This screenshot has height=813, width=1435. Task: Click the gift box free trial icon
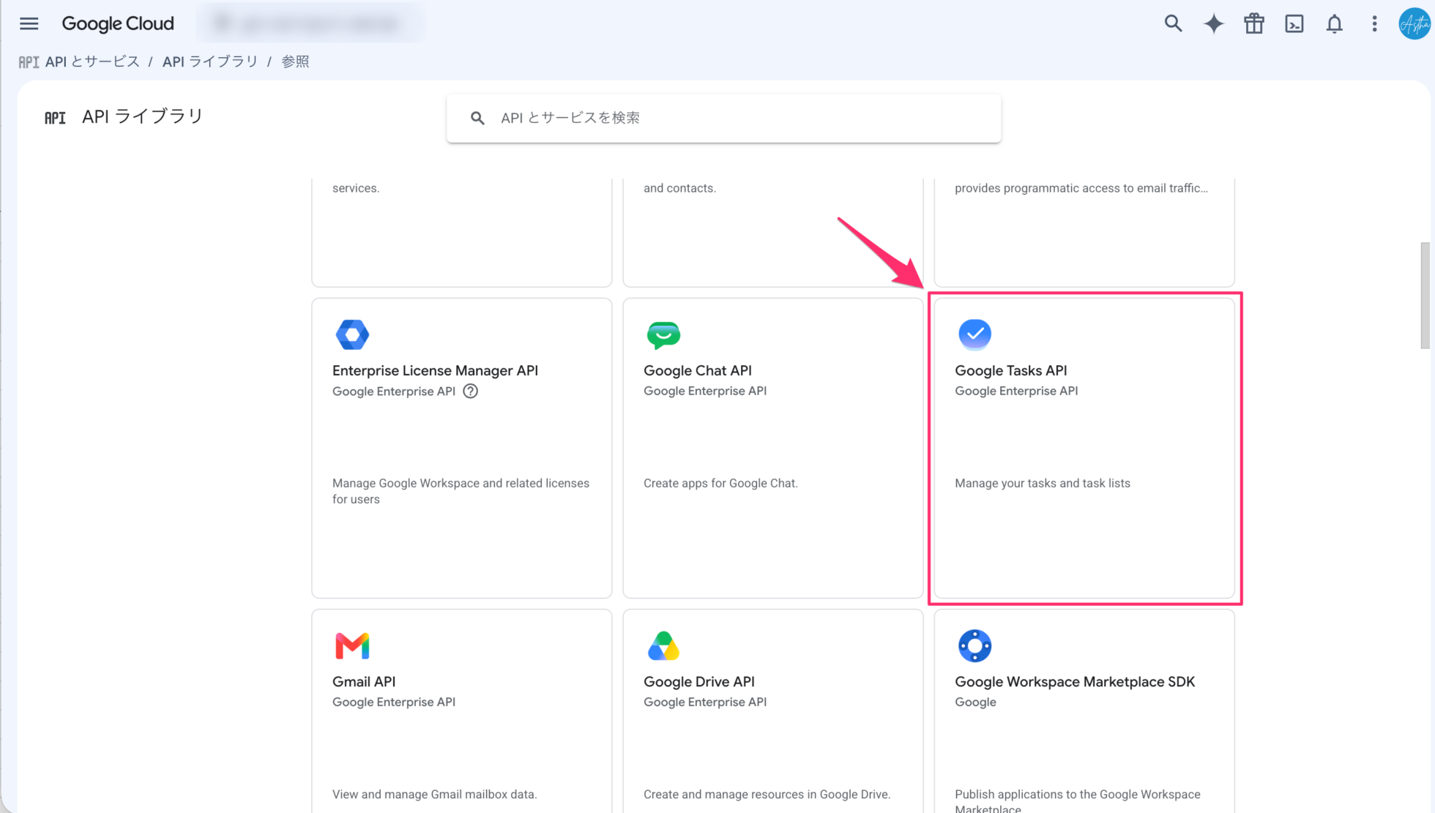coord(1253,23)
